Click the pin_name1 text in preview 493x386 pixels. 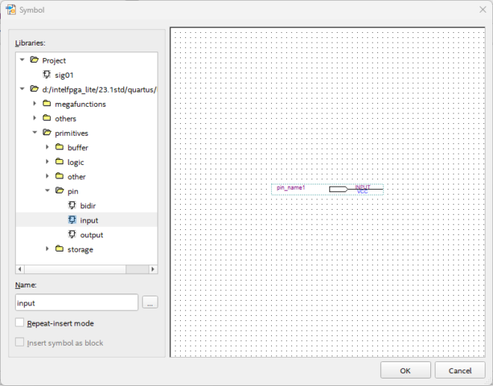click(x=291, y=187)
